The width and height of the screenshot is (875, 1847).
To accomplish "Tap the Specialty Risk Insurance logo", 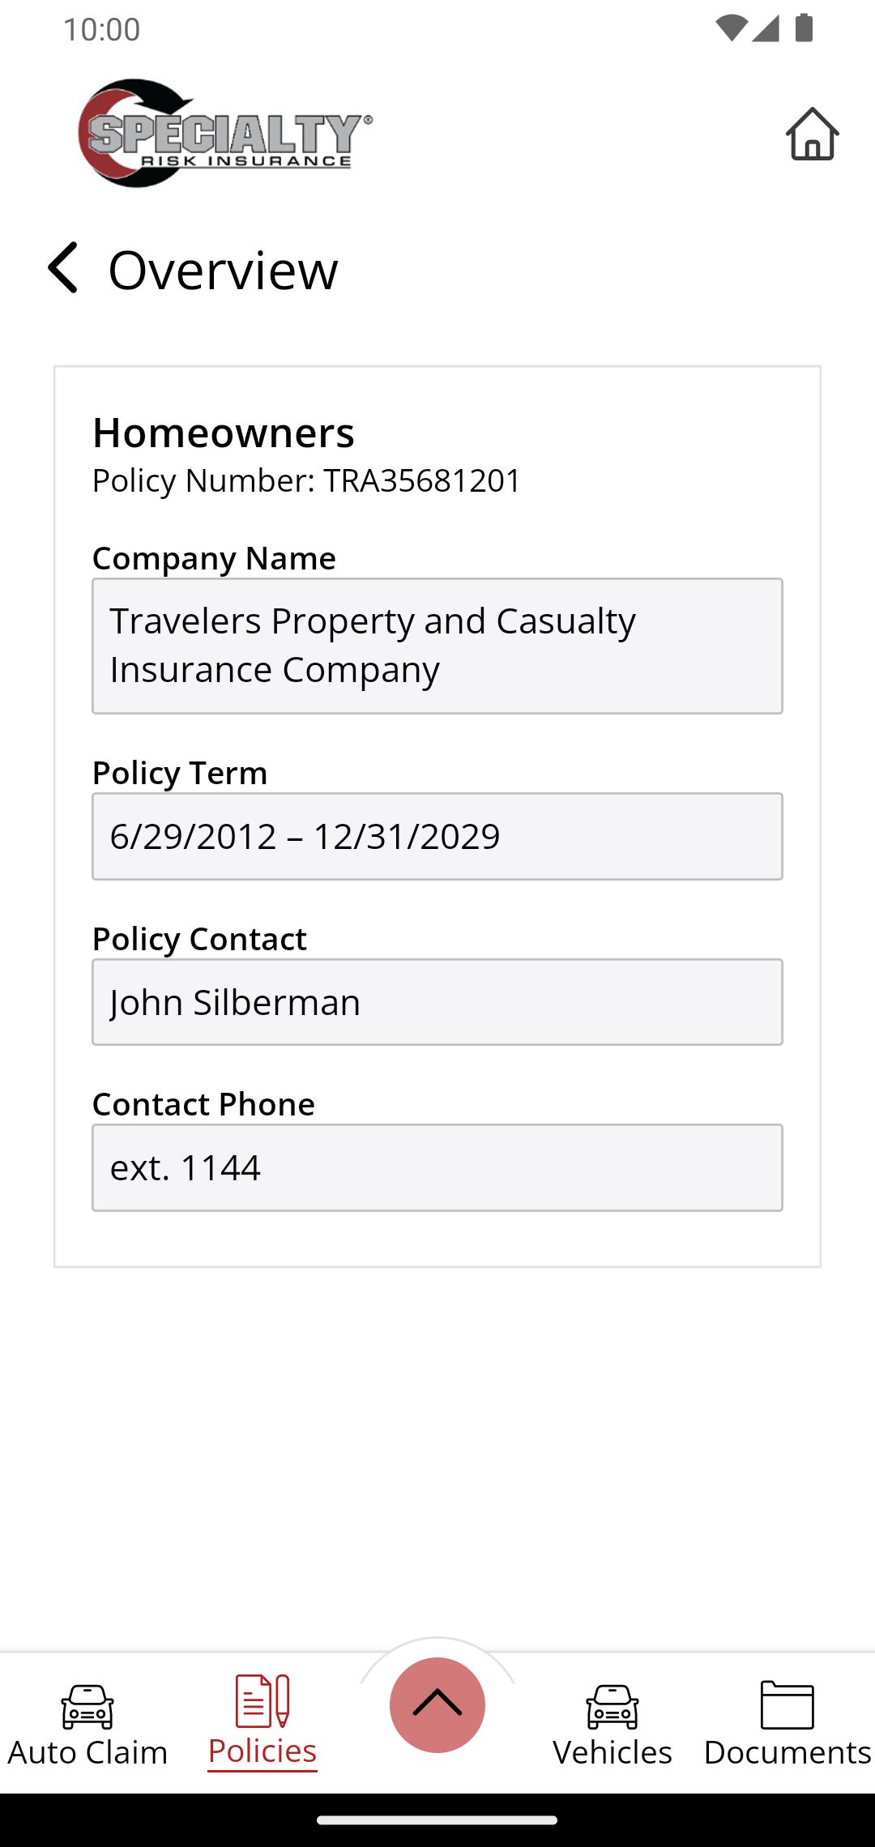I will click(x=224, y=134).
